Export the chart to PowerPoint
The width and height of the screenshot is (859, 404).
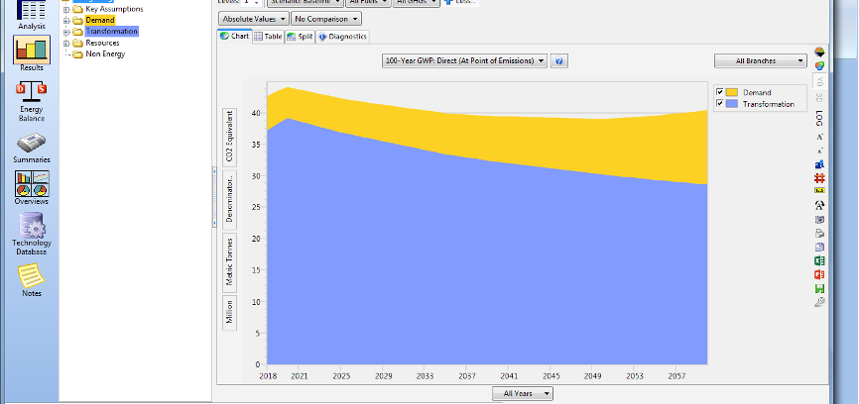819,274
